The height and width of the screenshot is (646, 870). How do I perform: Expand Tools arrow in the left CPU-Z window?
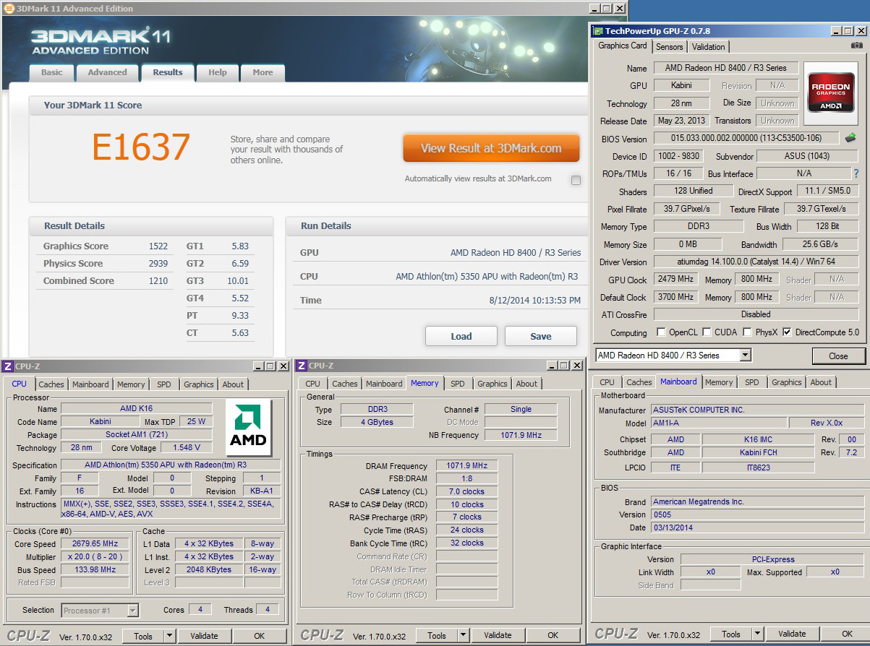coord(169,636)
